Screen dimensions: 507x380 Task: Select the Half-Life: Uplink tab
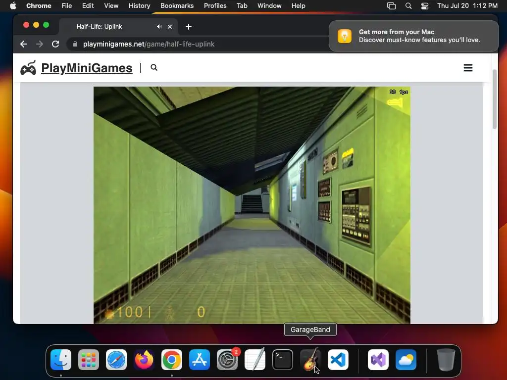[x=118, y=27]
